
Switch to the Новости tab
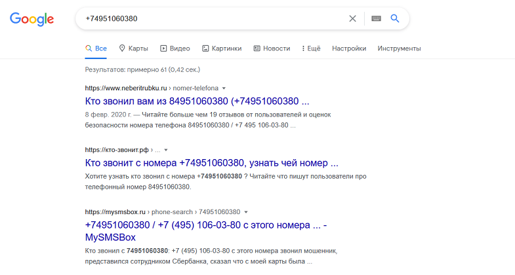(272, 48)
